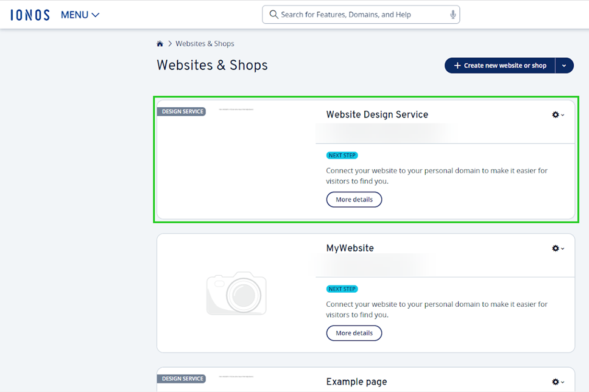Click NEXT STEP badge in MyWebsite card
This screenshot has width=589, height=392.
tap(342, 289)
